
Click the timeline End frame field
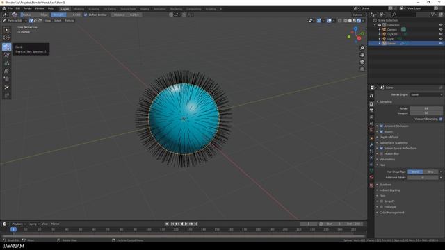tap(353, 224)
